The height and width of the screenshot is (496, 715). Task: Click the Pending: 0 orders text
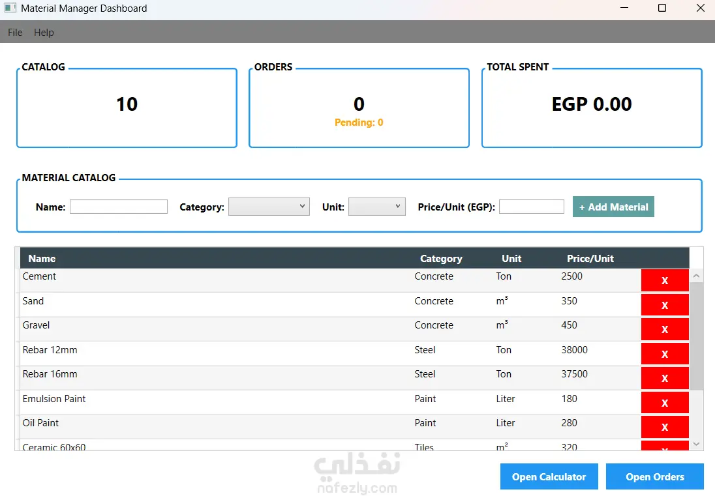359,122
